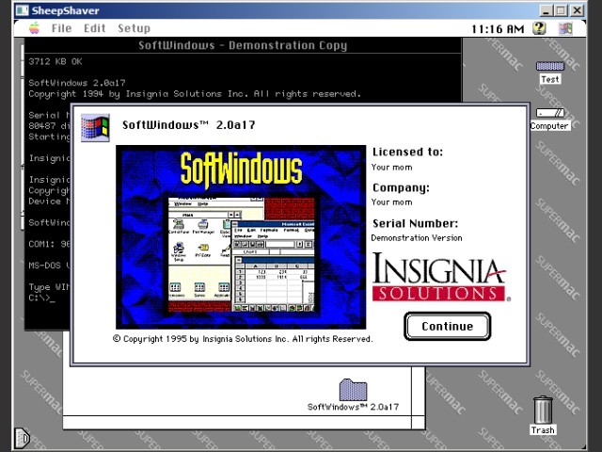Click the 'Licensed to:' label
602x452 pixels.
click(x=407, y=152)
